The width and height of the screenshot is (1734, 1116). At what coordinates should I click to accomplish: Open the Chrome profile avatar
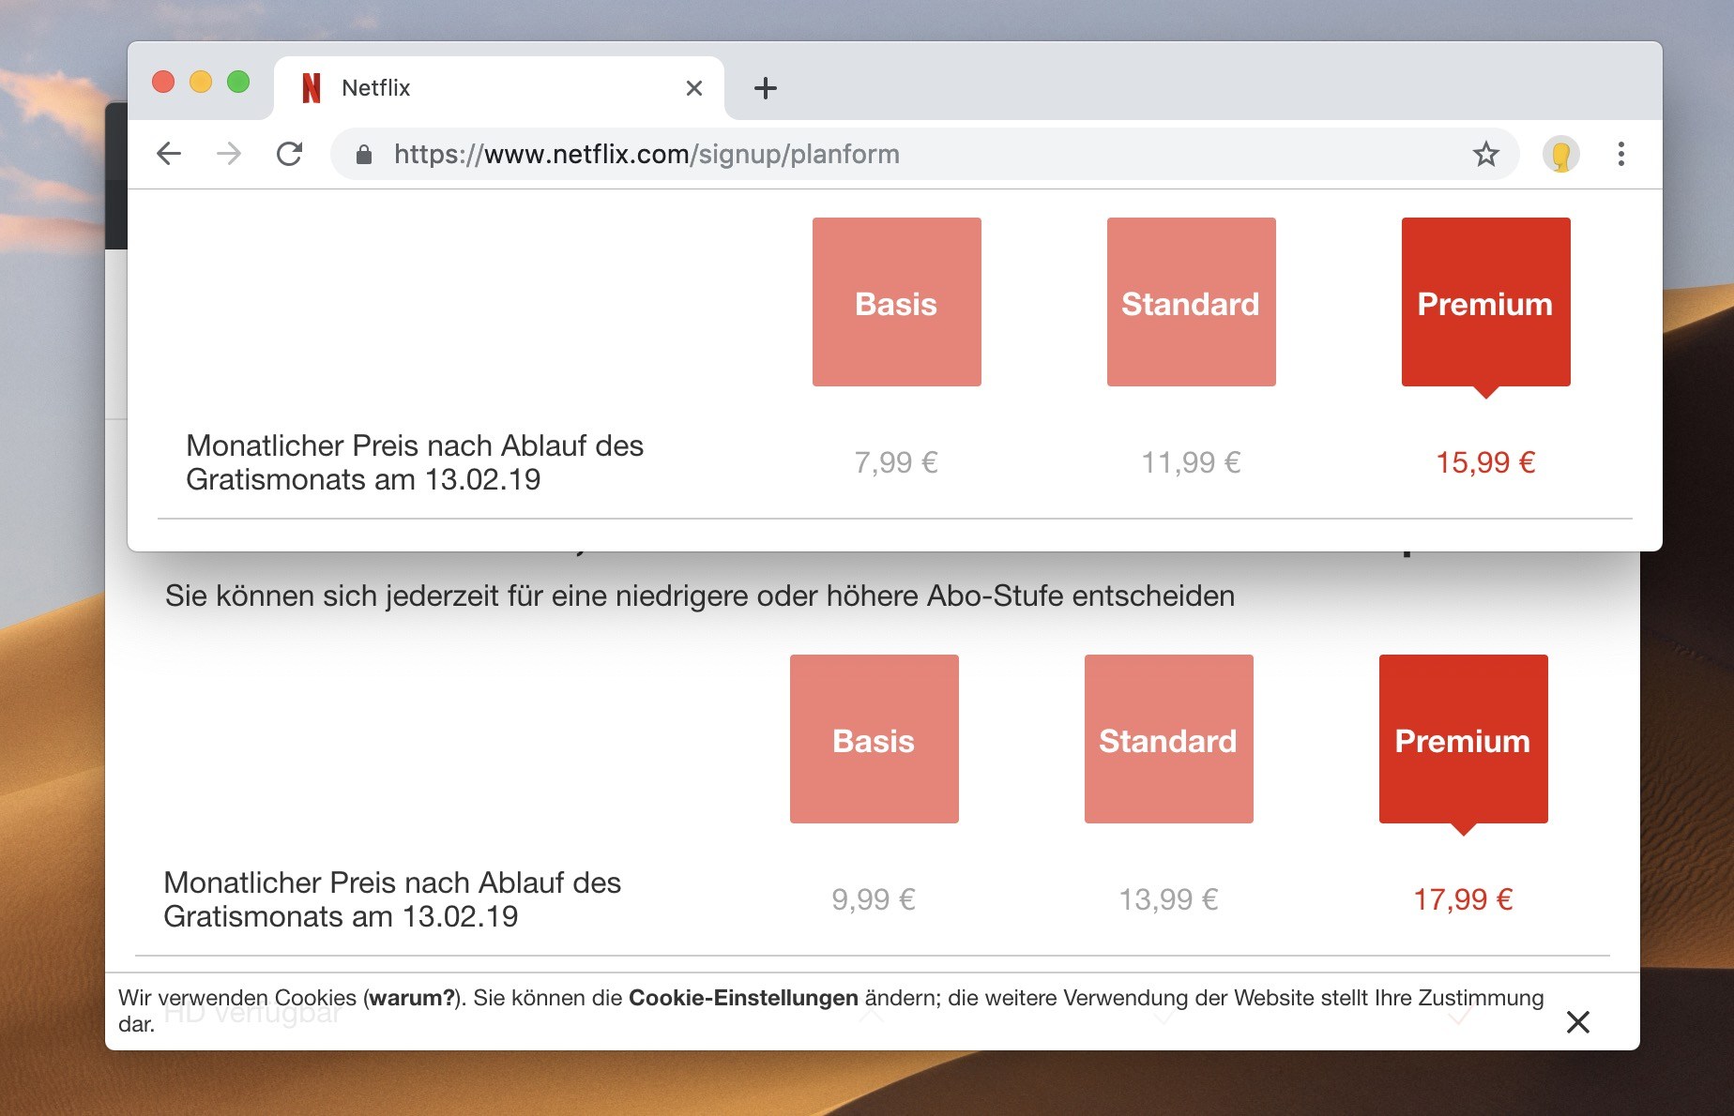click(x=1561, y=154)
